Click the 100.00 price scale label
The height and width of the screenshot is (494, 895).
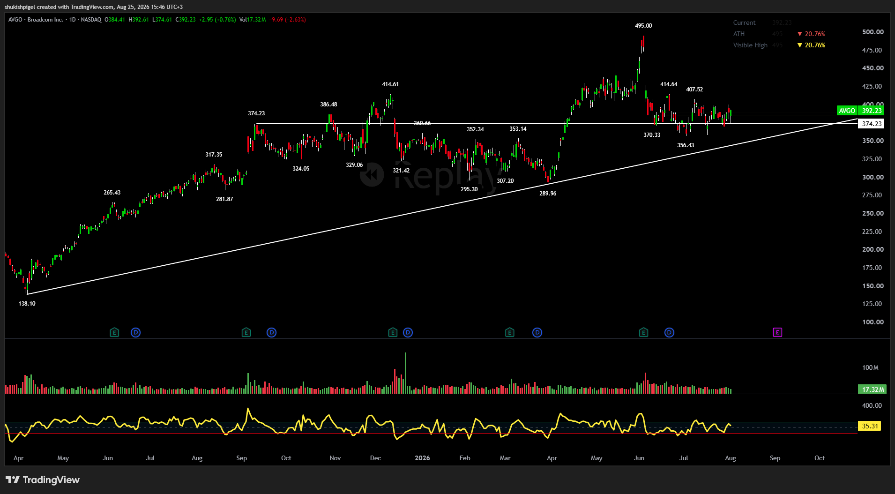tap(873, 322)
